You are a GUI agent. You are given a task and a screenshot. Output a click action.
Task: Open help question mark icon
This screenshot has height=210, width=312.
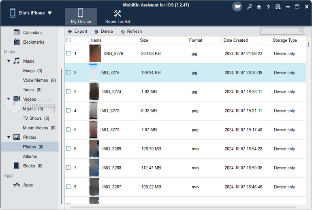(268, 7)
